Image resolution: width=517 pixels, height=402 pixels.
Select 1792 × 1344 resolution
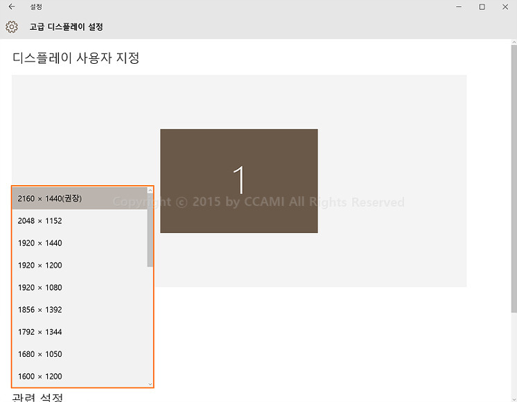80,332
